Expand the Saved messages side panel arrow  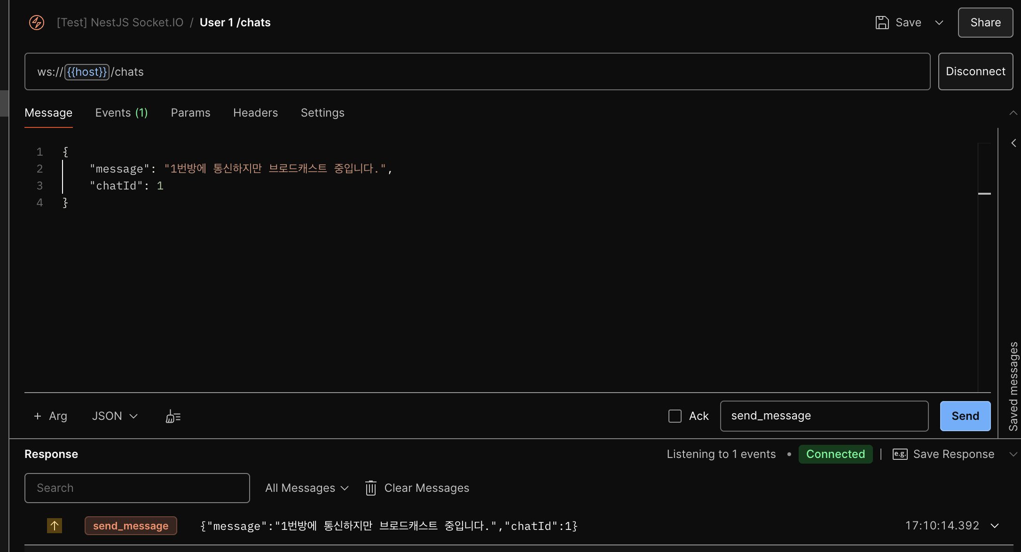pyautogui.click(x=1013, y=143)
